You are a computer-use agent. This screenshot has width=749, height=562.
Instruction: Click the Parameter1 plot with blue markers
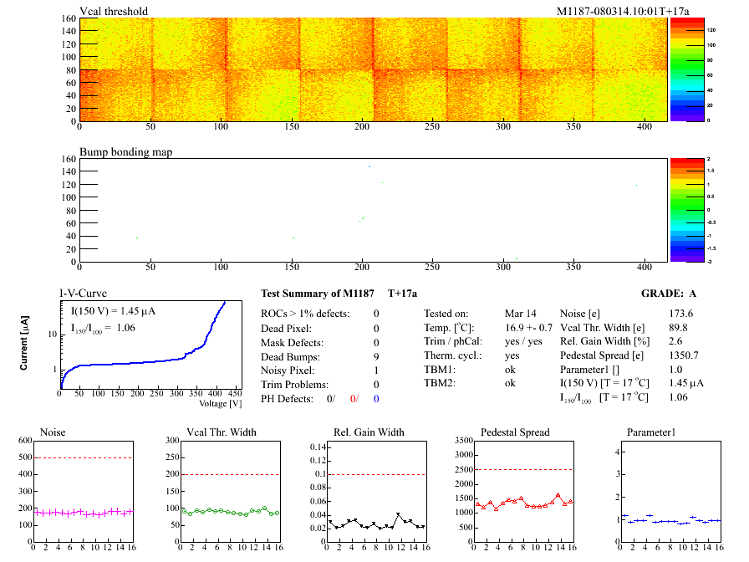(x=670, y=492)
